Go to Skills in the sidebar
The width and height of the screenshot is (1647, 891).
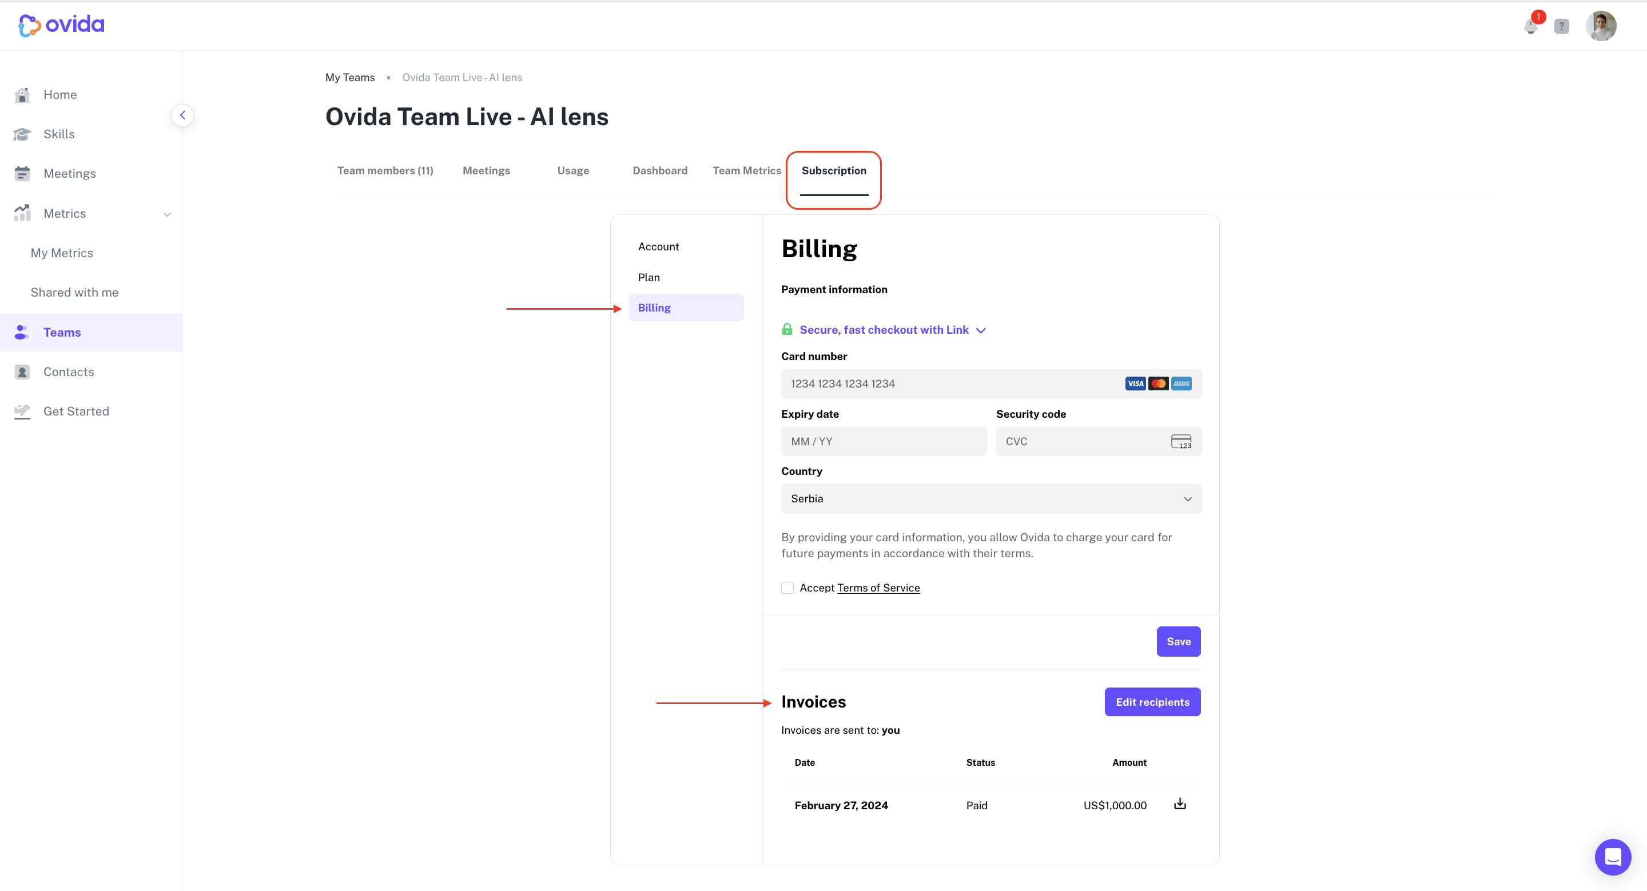[59, 134]
